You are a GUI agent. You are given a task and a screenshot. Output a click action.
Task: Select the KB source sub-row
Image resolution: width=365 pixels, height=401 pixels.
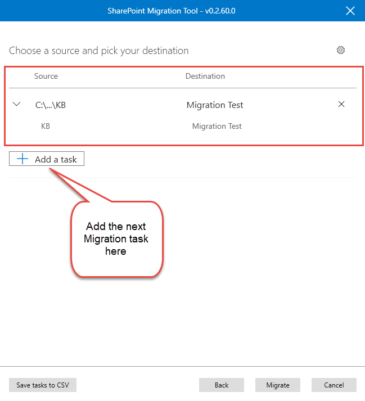click(x=46, y=126)
